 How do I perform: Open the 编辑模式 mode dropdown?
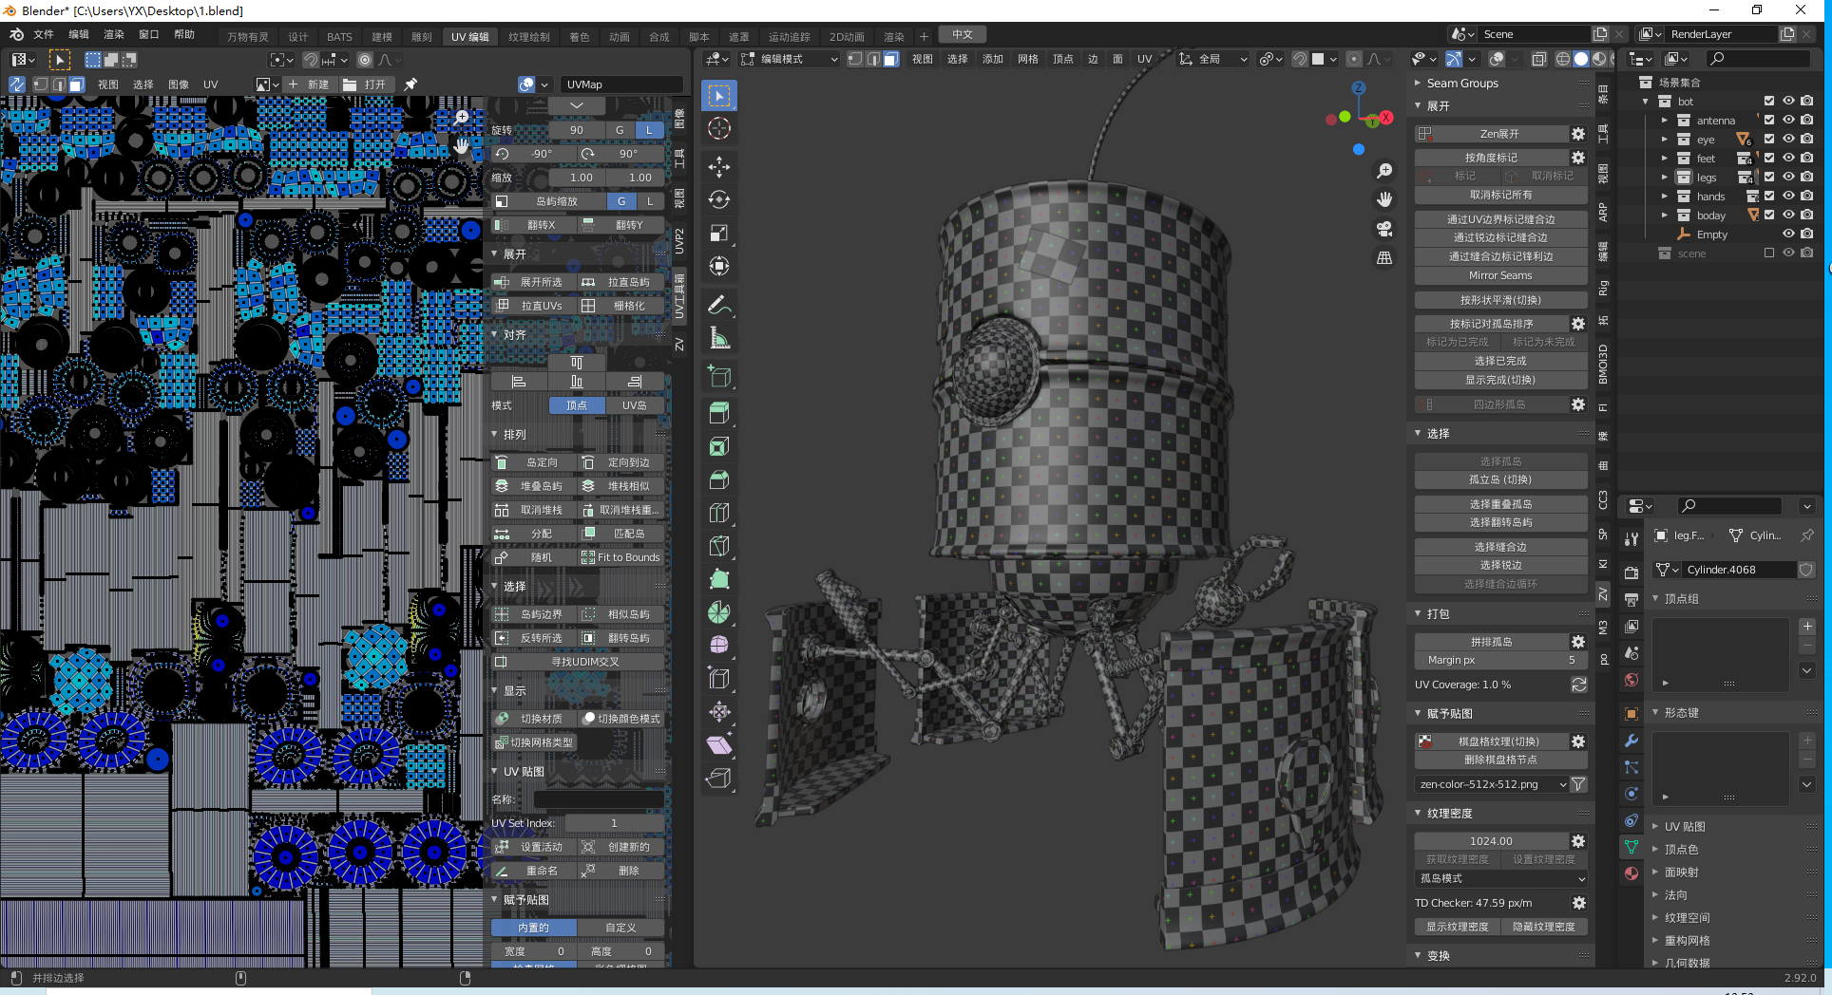(789, 59)
